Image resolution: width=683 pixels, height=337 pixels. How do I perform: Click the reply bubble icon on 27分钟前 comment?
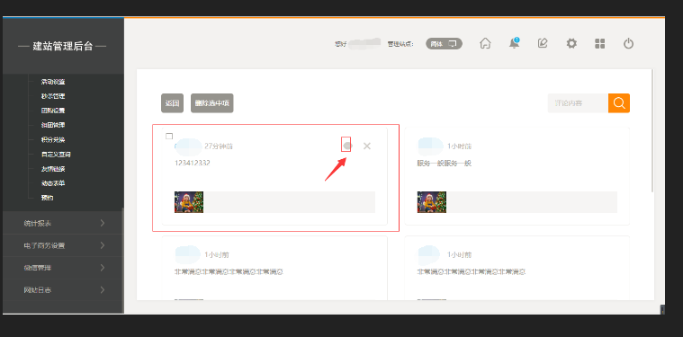346,146
